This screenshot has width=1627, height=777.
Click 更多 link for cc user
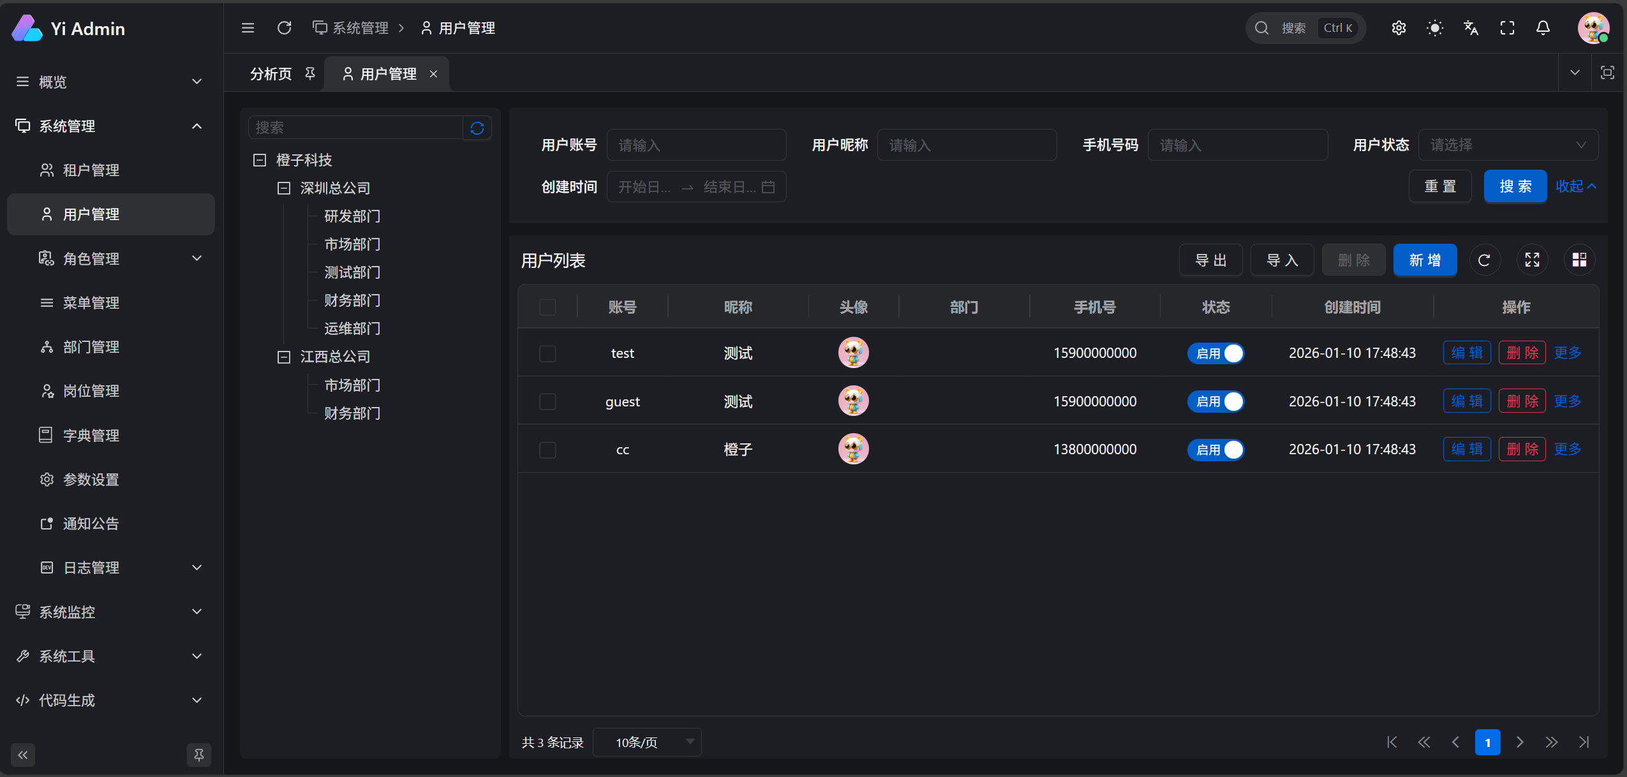pos(1567,450)
